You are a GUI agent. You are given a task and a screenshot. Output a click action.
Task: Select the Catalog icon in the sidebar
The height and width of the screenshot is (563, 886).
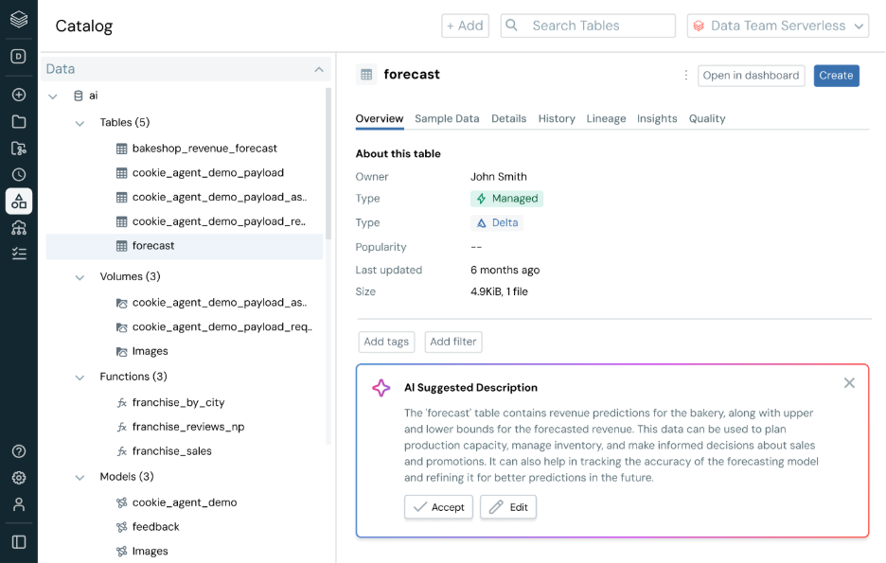19,201
